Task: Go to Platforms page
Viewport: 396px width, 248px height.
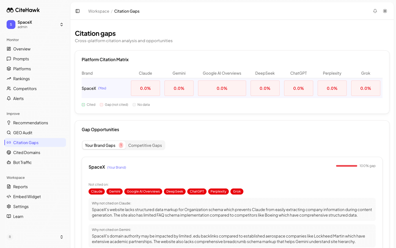Action: (35, 69)
